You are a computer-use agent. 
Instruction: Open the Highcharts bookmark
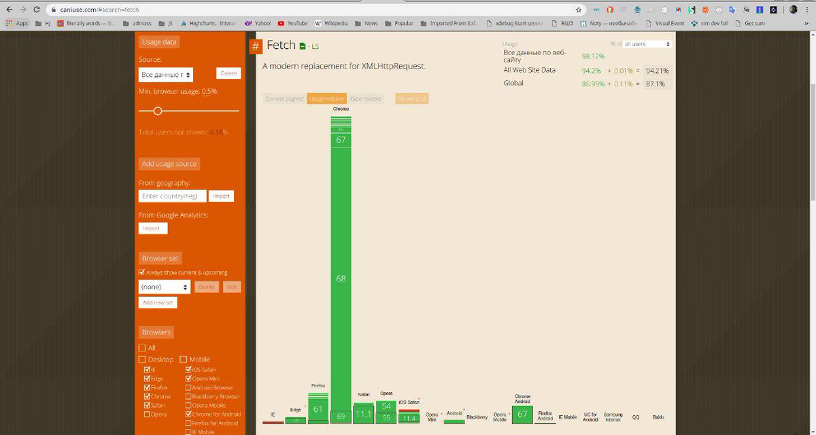tap(209, 23)
